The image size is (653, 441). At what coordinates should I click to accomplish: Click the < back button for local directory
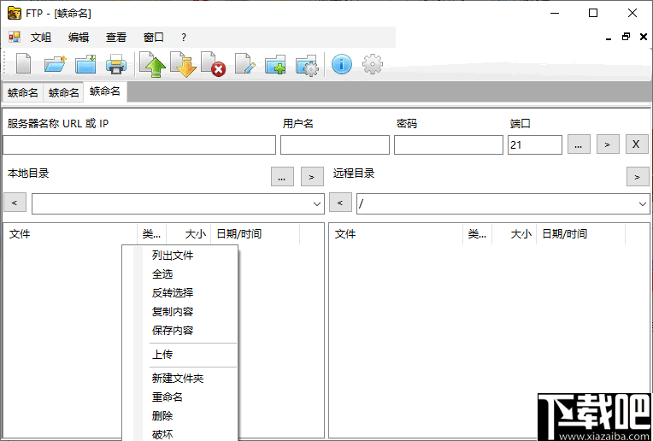coord(15,203)
